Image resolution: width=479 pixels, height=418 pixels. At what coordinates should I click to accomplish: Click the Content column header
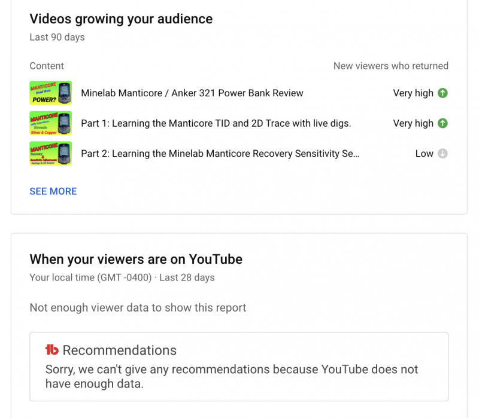[x=47, y=66]
